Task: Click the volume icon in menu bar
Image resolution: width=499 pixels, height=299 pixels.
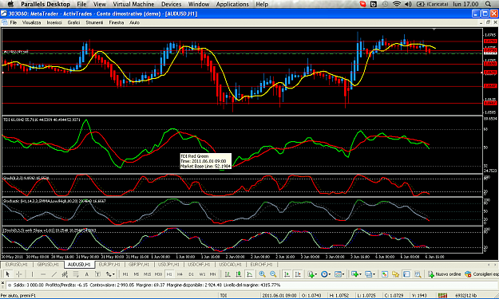Action: click(408, 4)
